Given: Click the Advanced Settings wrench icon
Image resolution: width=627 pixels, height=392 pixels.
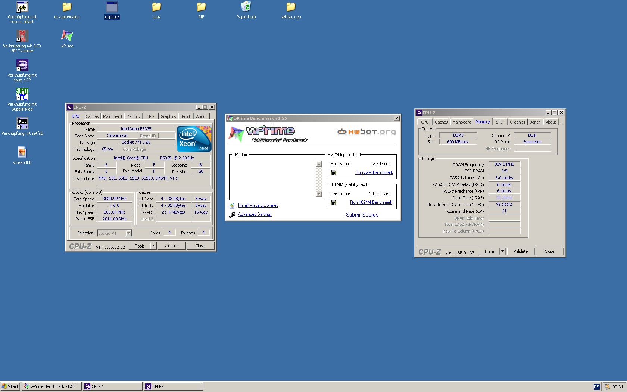Looking at the screenshot, I should pos(232,214).
